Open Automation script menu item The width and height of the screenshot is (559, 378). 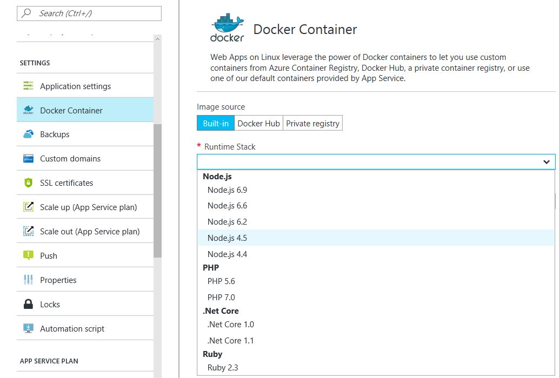(x=85, y=328)
